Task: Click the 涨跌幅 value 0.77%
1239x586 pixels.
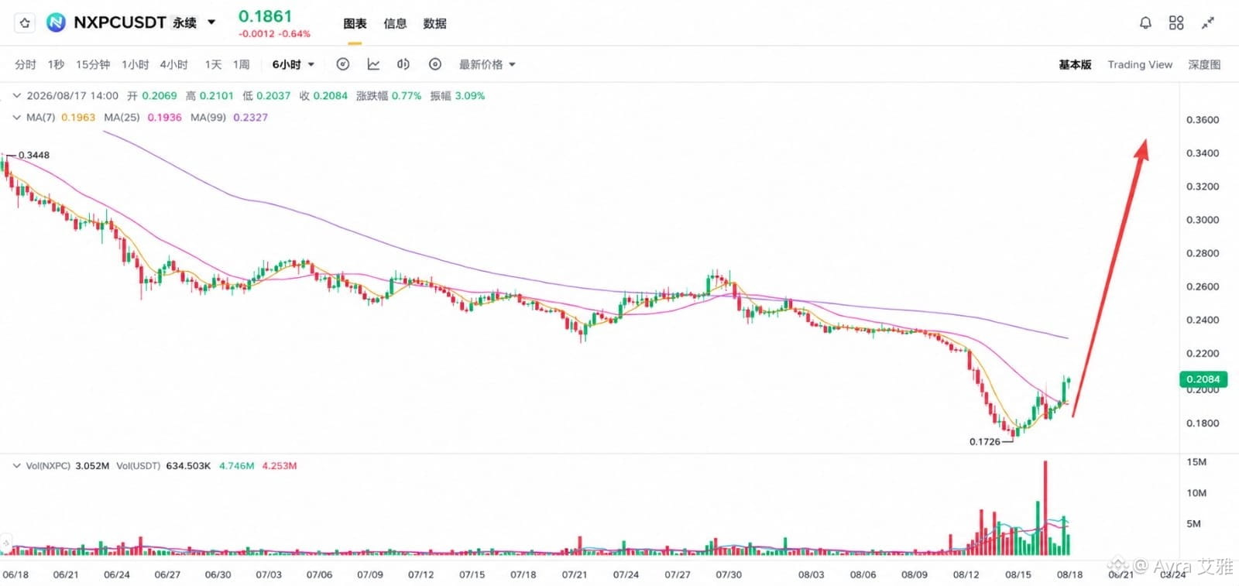Action: click(407, 96)
